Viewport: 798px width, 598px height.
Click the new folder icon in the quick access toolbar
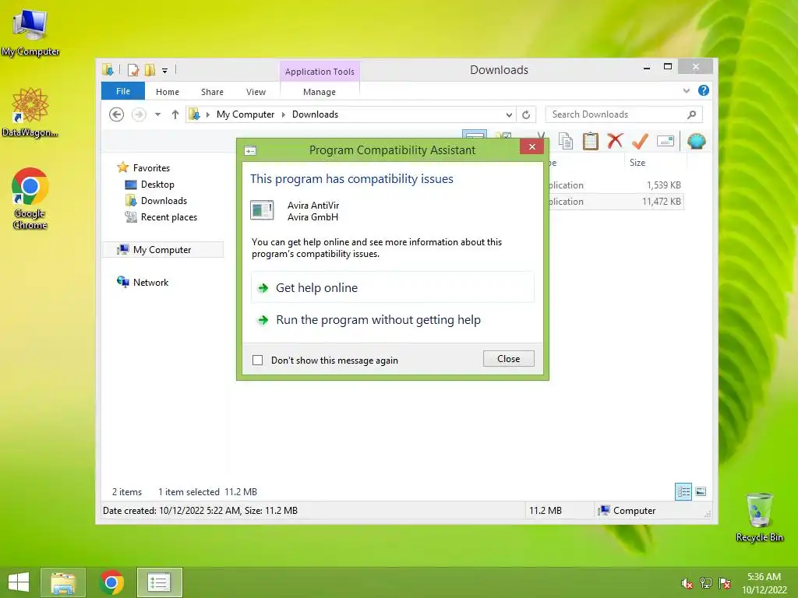150,69
